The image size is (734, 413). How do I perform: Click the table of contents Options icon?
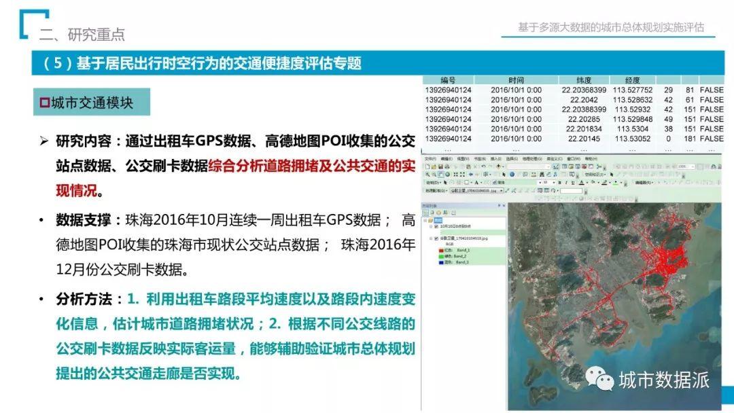pyautogui.click(x=453, y=213)
